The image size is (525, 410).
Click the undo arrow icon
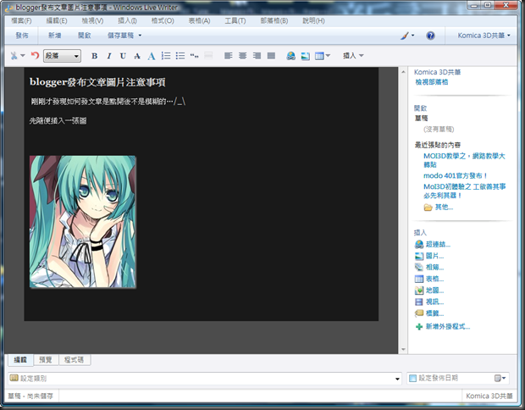(35, 55)
